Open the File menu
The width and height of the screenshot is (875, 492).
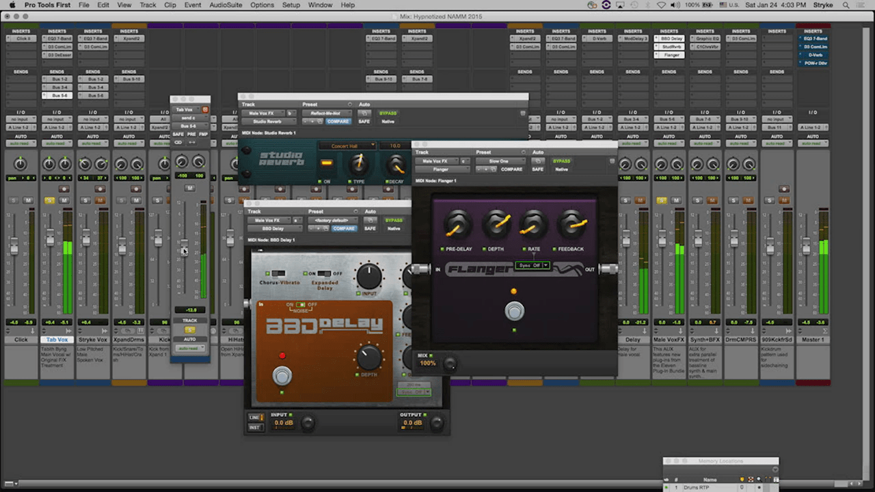coord(83,5)
